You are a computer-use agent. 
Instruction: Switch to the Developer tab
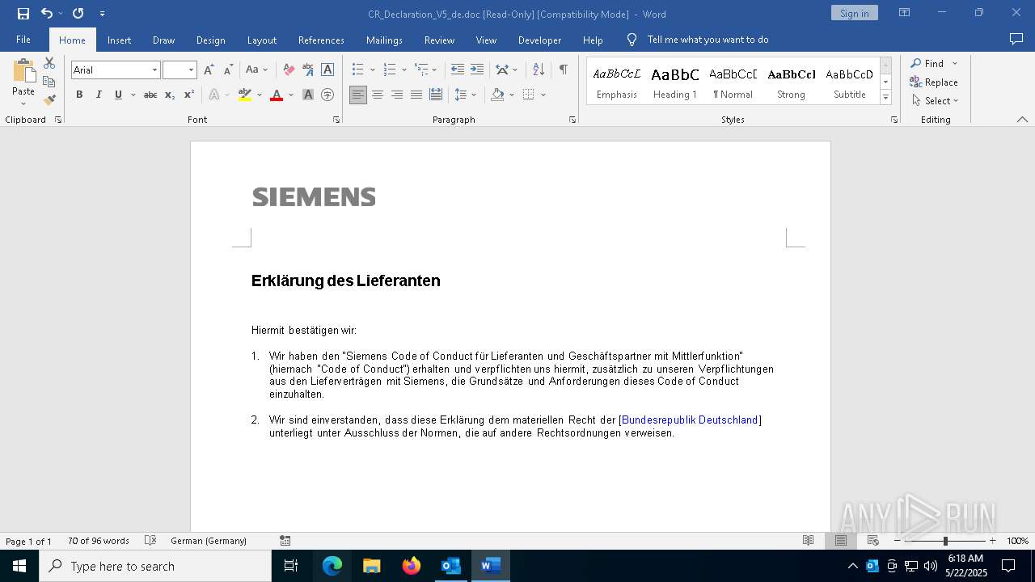pyautogui.click(x=539, y=40)
